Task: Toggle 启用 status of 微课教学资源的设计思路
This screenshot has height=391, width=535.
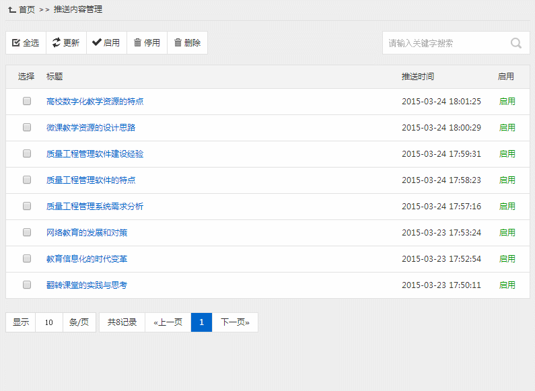Action: pos(507,128)
